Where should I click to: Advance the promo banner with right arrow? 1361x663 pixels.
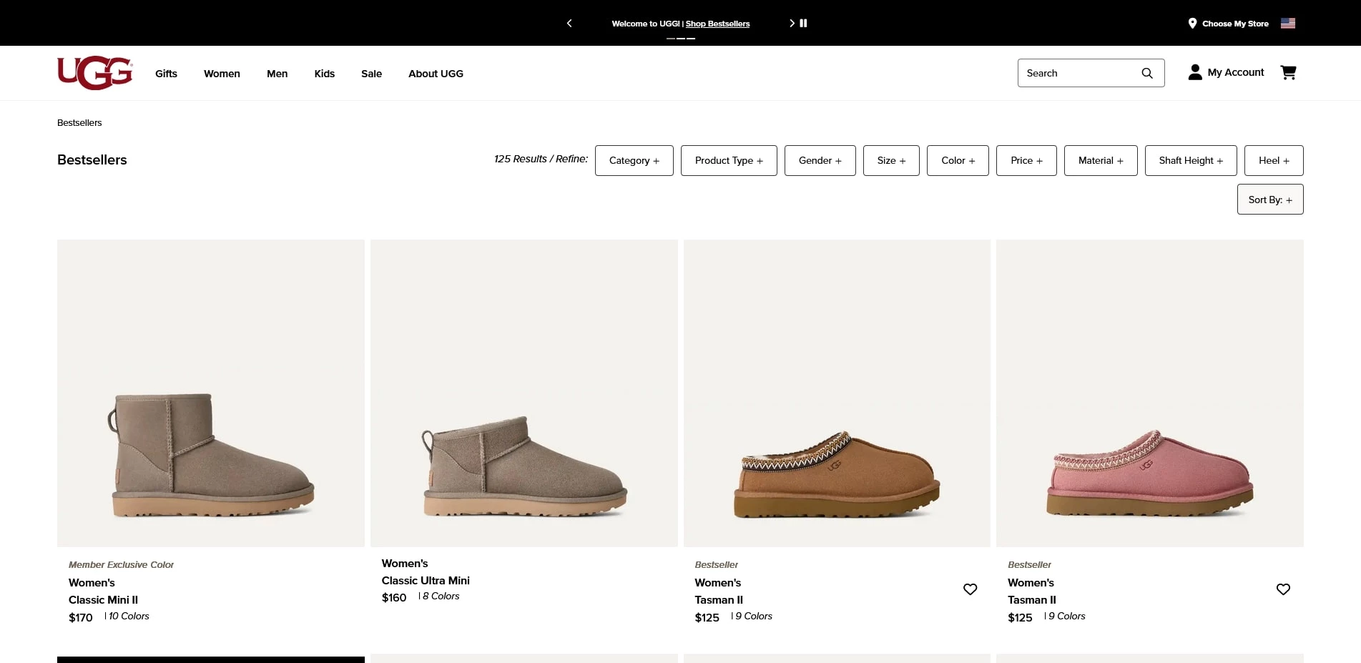pyautogui.click(x=792, y=23)
